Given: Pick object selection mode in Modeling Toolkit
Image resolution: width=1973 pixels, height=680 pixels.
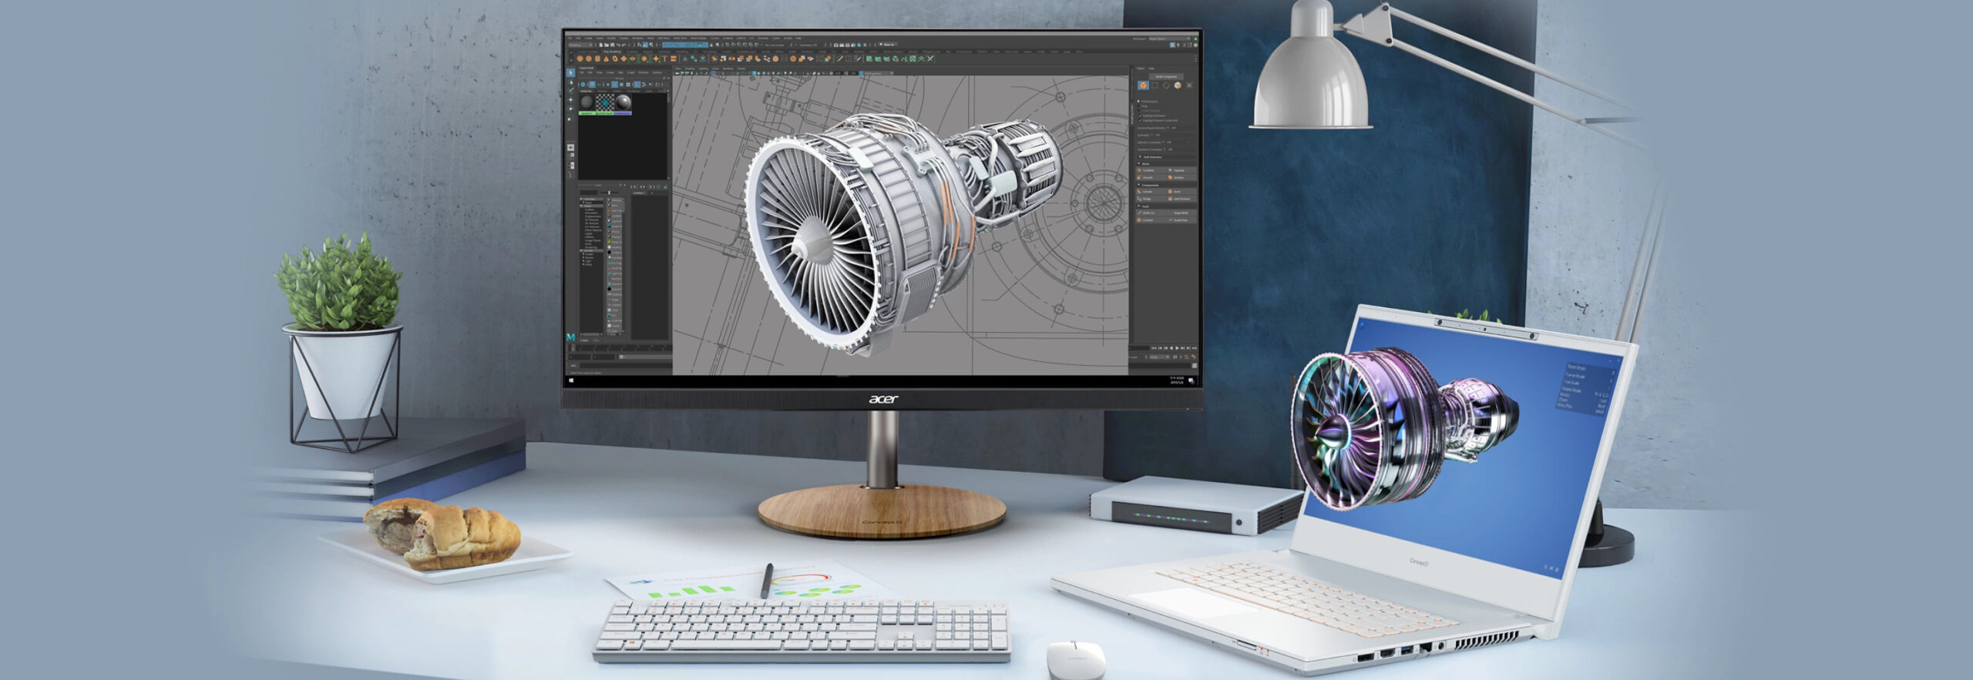Looking at the screenshot, I should [x=1143, y=85].
